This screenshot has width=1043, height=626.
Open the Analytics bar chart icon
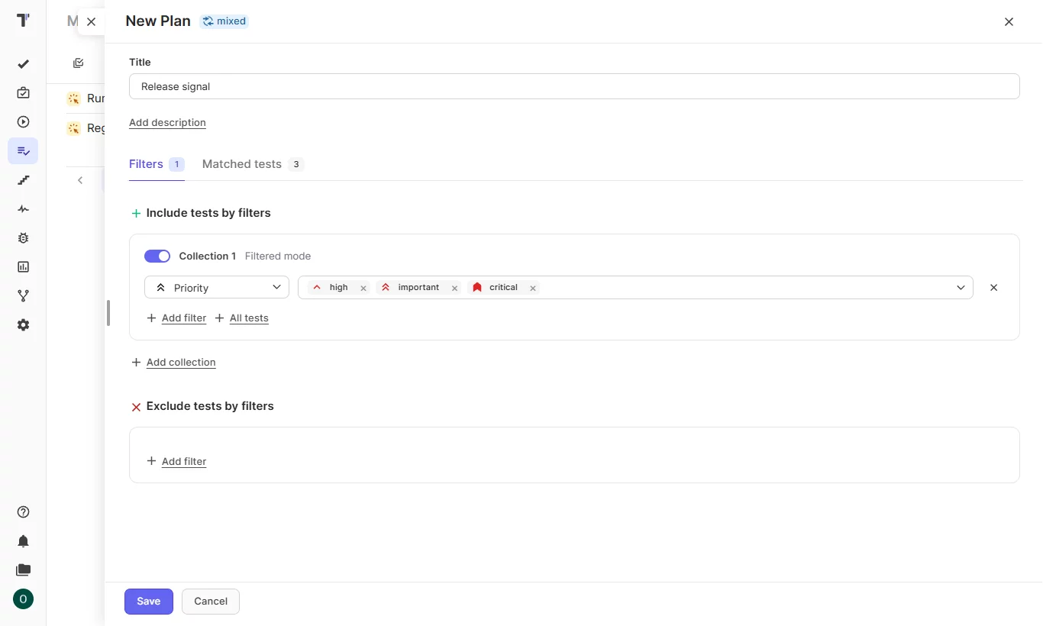tap(23, 267)
